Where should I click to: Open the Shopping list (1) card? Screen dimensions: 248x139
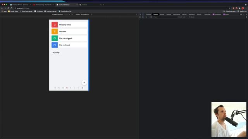[x=69, y=25]
